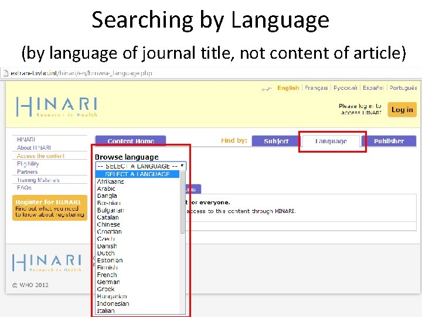Open Partners sidebar link
Screen dimensions: 422x317
point(27,171)
